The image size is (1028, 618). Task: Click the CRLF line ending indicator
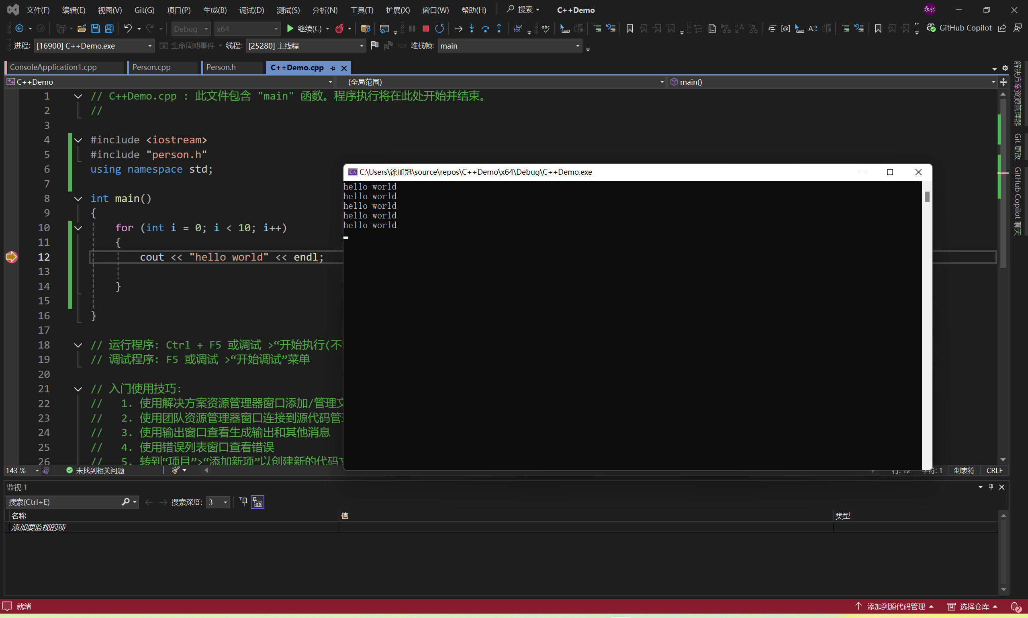(x=994, y=471)
